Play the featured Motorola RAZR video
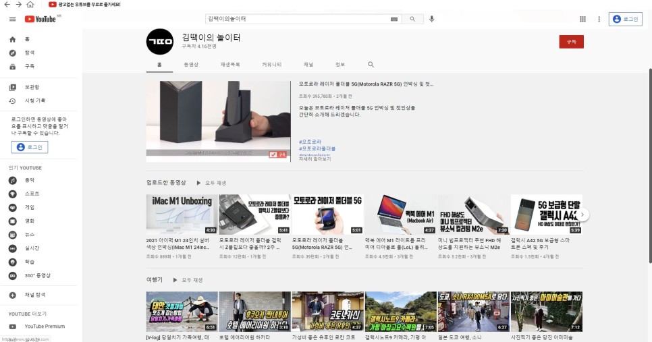 tap(218, 121)
